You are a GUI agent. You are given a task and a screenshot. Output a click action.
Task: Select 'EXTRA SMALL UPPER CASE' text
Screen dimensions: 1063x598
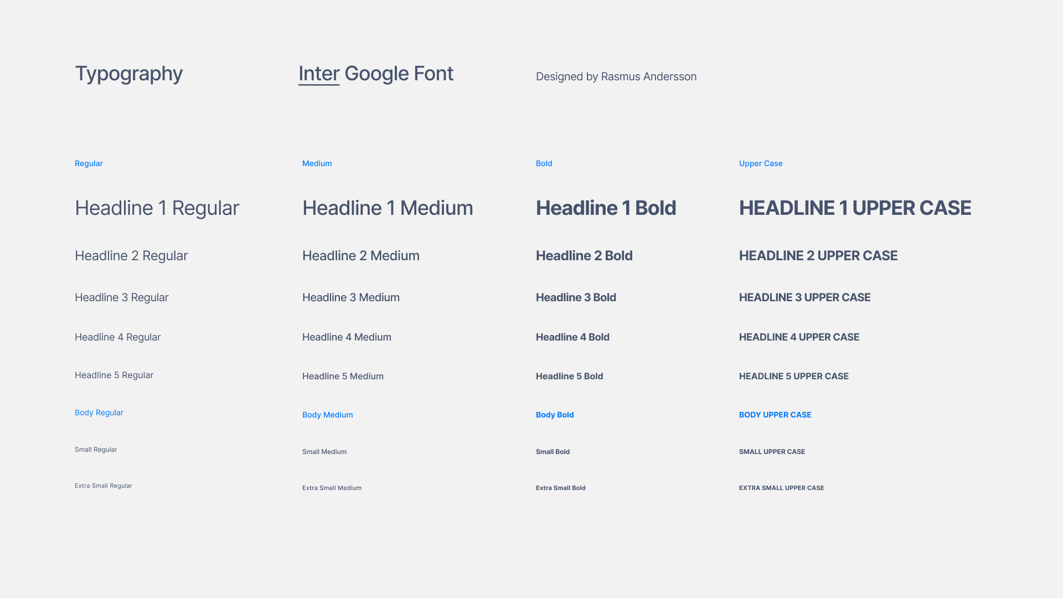781,488
